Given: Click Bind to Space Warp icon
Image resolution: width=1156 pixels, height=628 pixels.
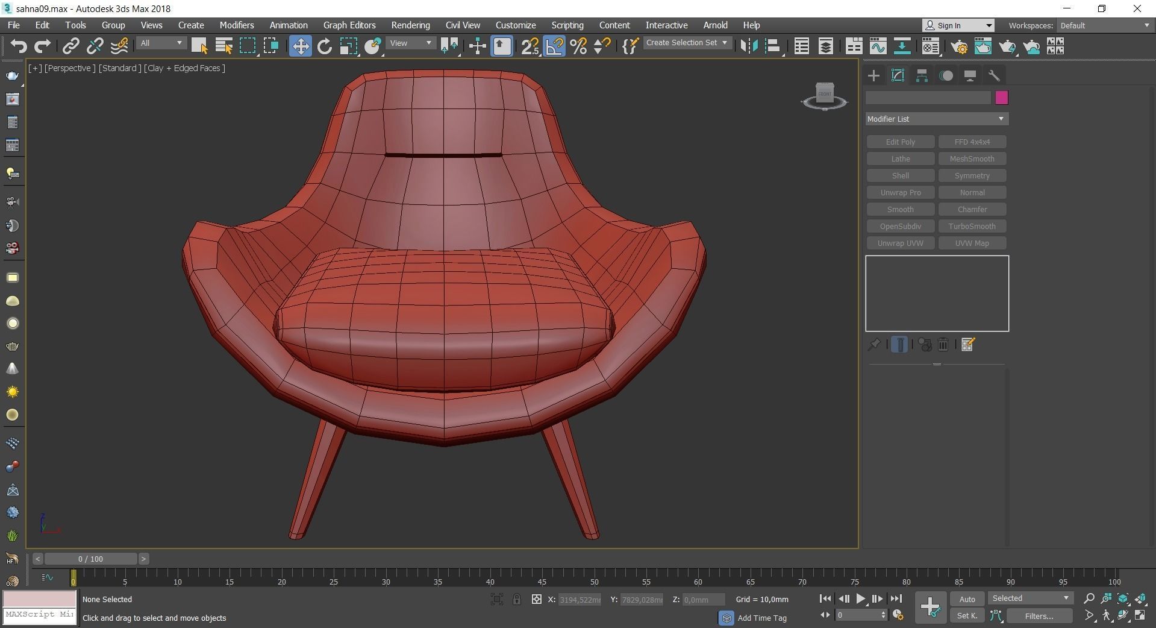Looking at the screenshot, I should 119,46.
